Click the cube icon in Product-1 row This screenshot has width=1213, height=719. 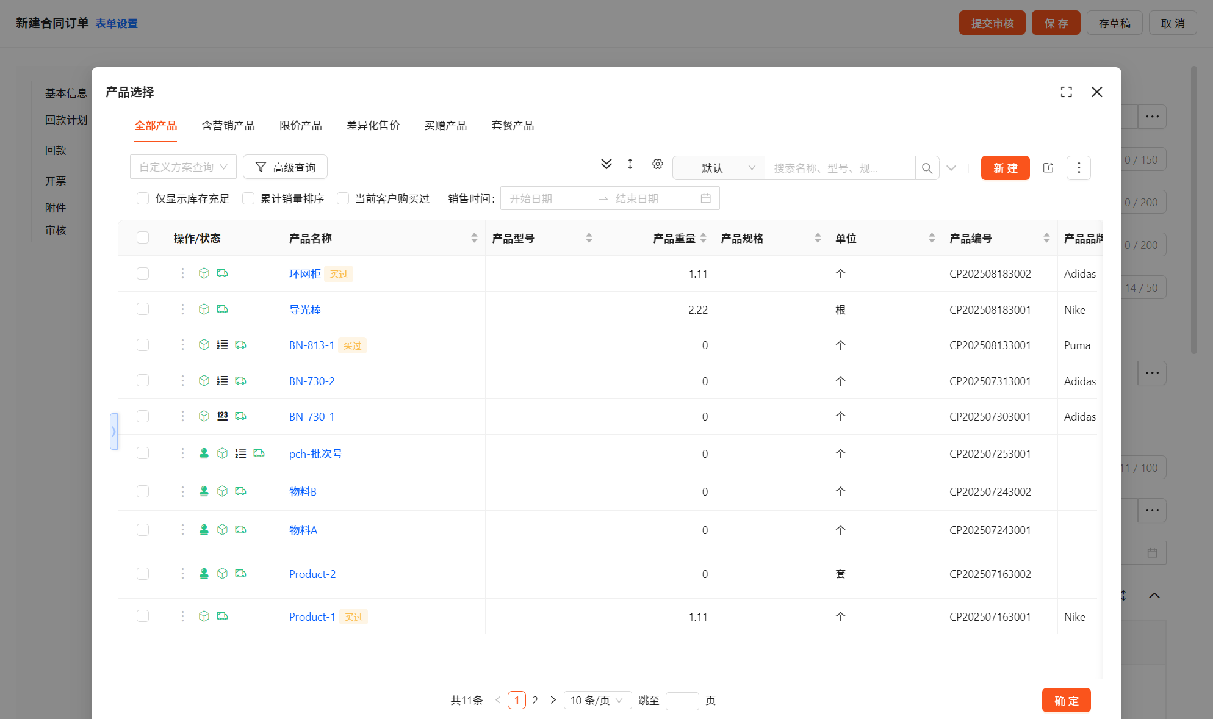(204, 616)
